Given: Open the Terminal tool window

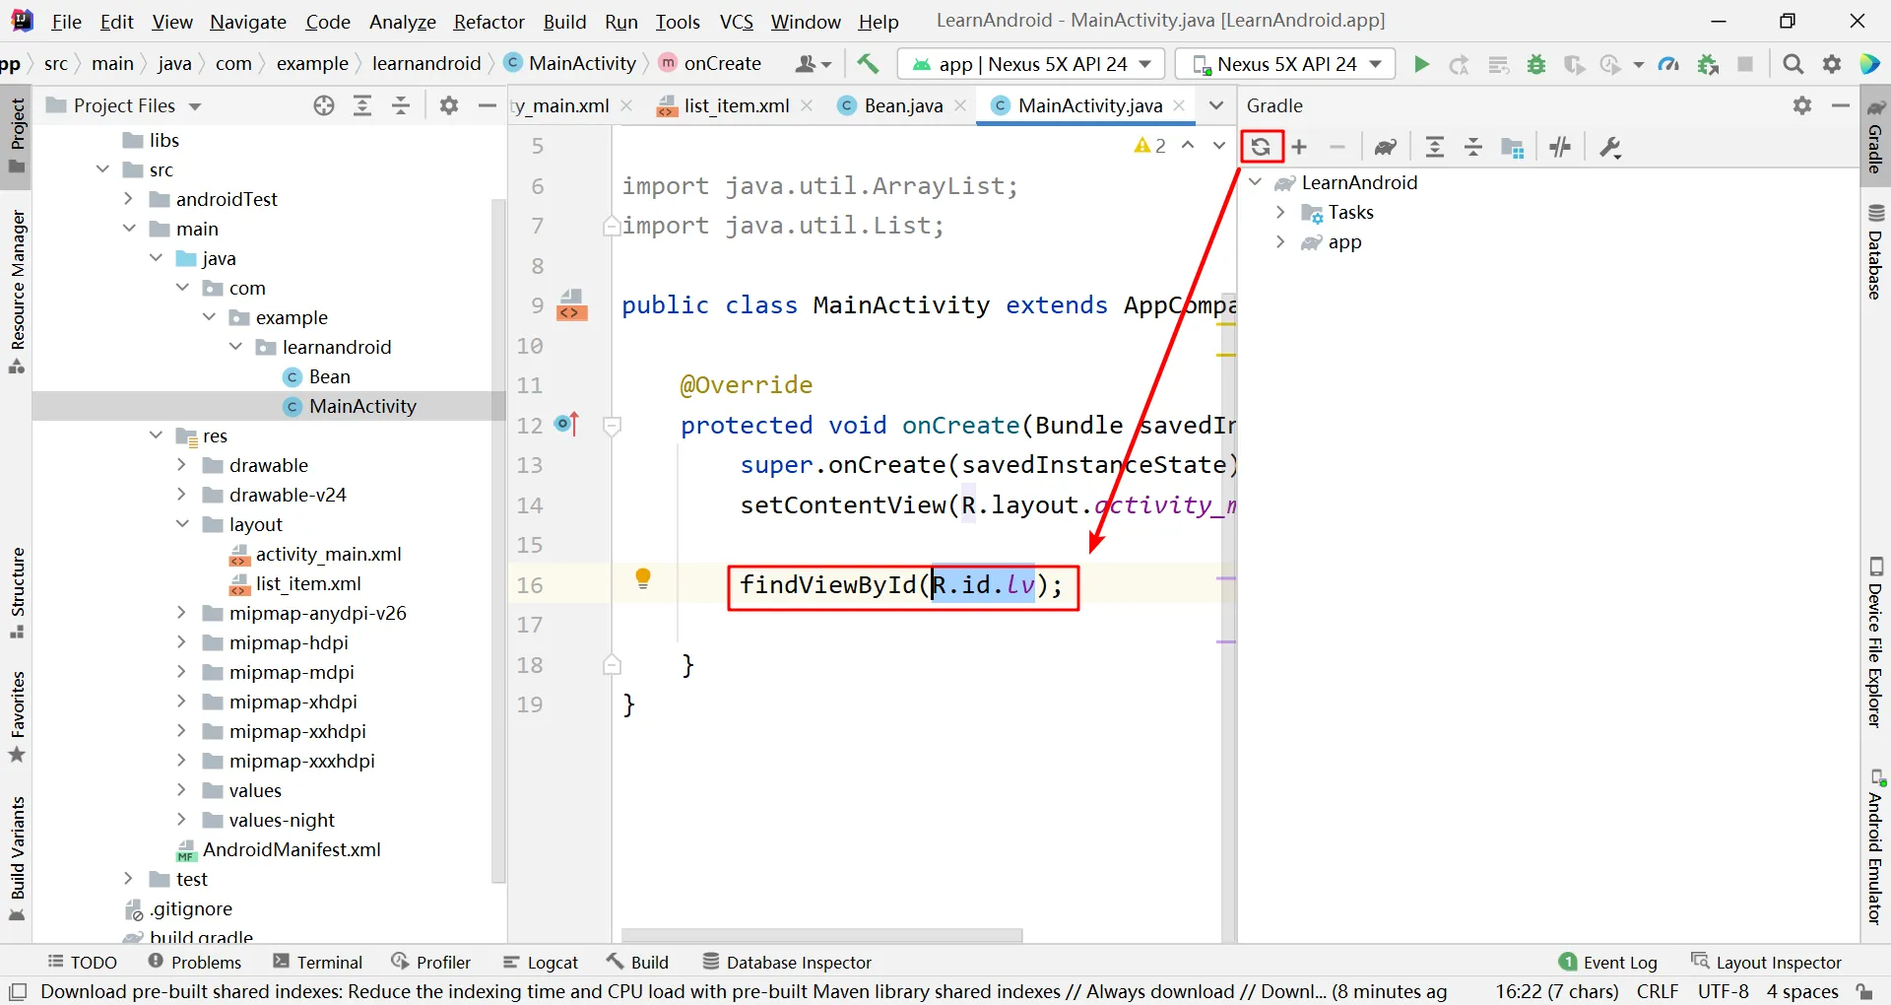Looking at the screenshot, I should tap(318, 962).
